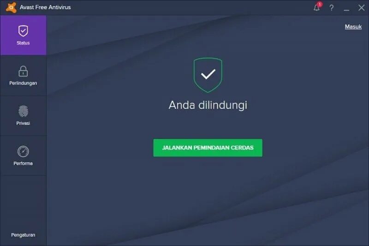This screenshot has width=369, height=246.
Task: Click the Avast orange logo
Action: 11,7
